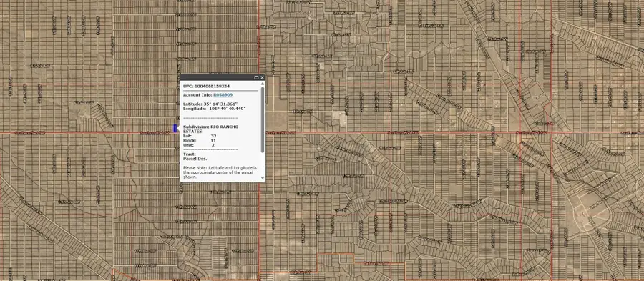Select the blue highlighted parcel on the map
644x281 pixels.
click(x=175, y=129)
